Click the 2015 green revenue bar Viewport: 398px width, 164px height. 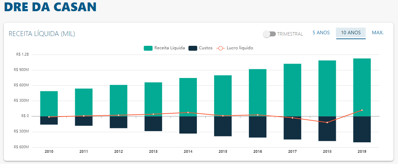point(223,96)
